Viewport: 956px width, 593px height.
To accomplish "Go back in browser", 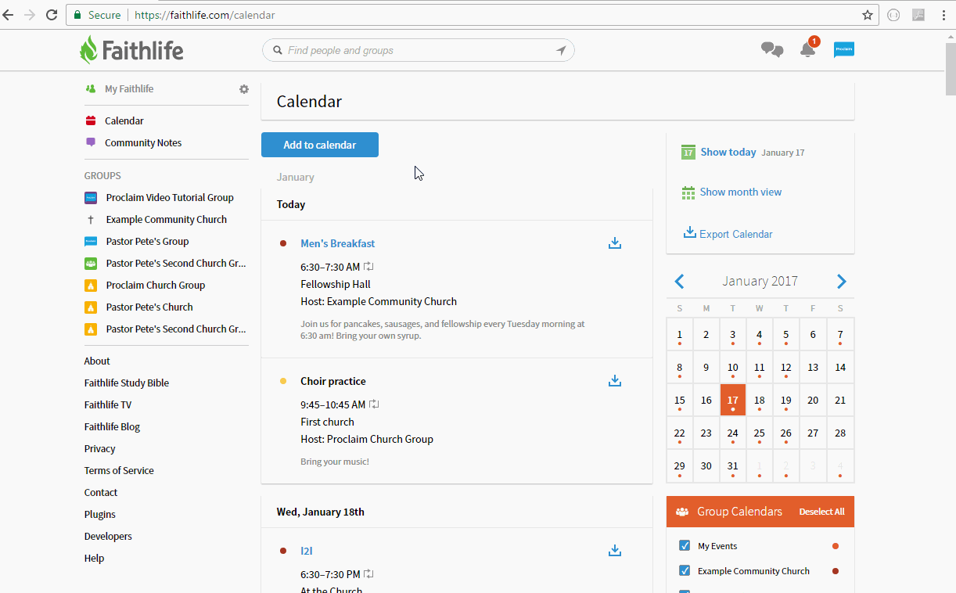I will coord(9,15).
